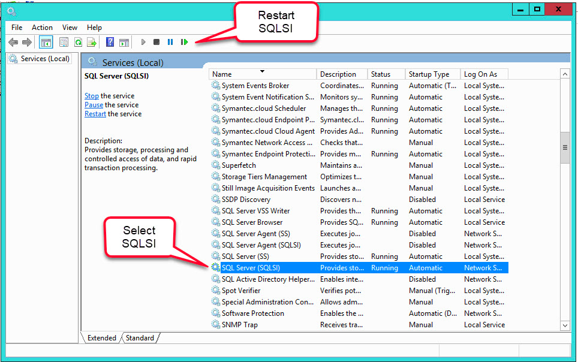Click the Pause the service link
Screen dimensions: 578x362
[94, 105]
